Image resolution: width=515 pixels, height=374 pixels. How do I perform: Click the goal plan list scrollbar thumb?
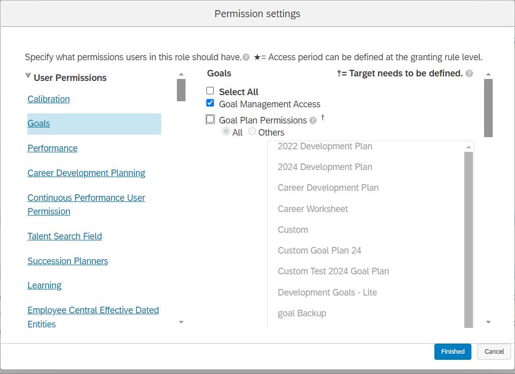pyautogui.click(x=469, y=239)
